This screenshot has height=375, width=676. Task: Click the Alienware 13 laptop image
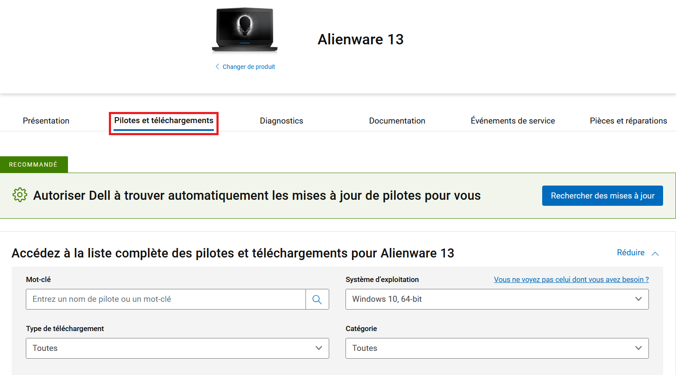coord(245,30)
